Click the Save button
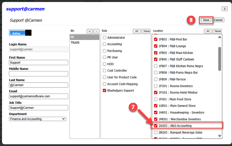Screen dimensions: 232x146 [206, 20]
